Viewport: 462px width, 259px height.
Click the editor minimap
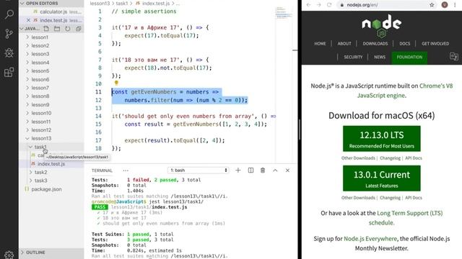[x=284, y=13]
